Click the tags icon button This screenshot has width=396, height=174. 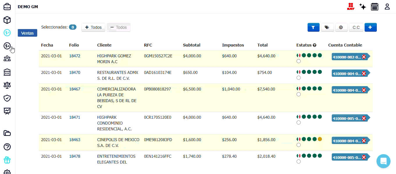(327, 27)
